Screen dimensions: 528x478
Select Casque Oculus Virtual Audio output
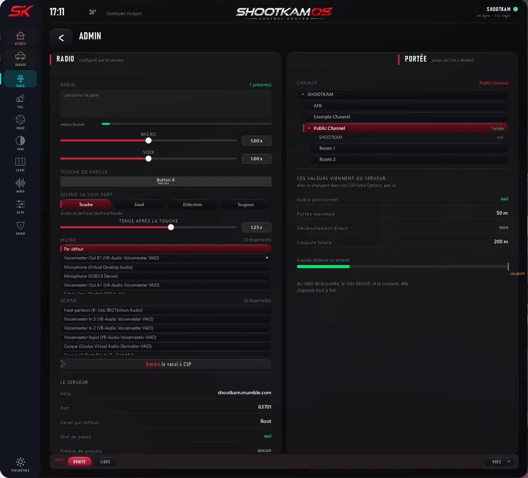166,346
